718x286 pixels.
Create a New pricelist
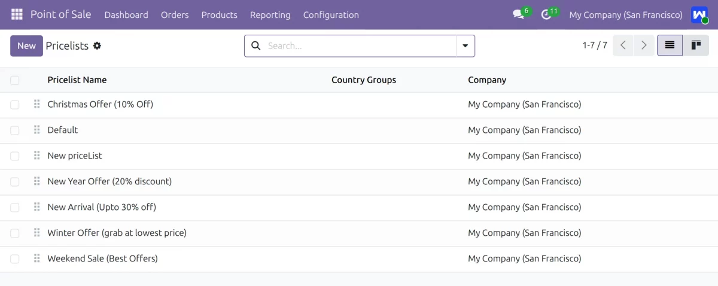coord(26,45)
